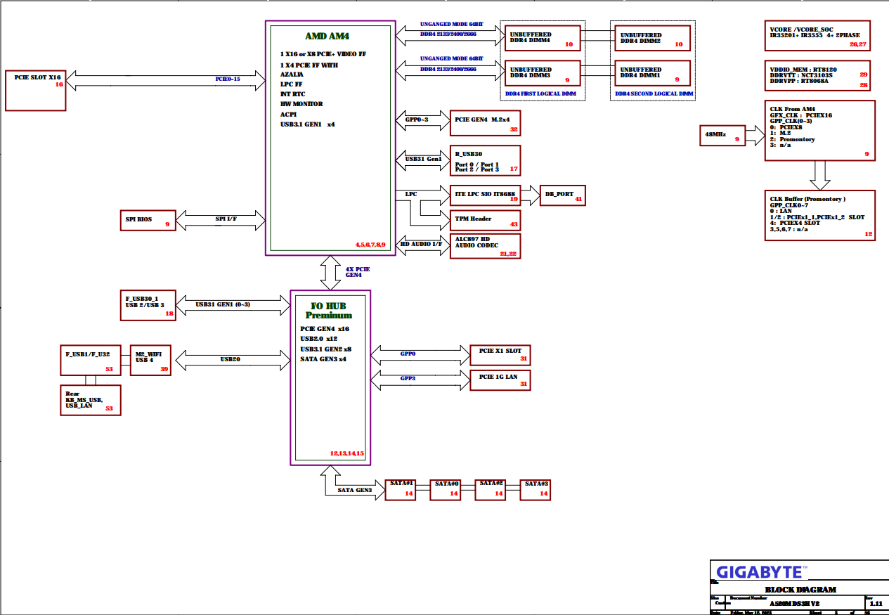Select the F_USB30_1 USB 2/USB 3 block

coord(148,305)
